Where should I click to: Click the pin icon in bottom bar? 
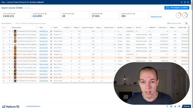[167, 106]
